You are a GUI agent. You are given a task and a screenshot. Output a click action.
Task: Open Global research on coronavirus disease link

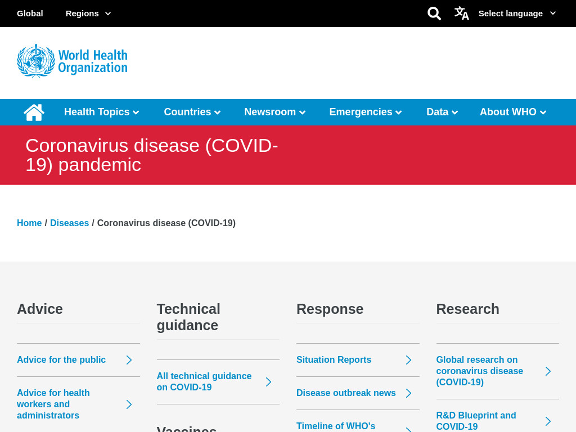pyautogui.click(x=479, y=371)
